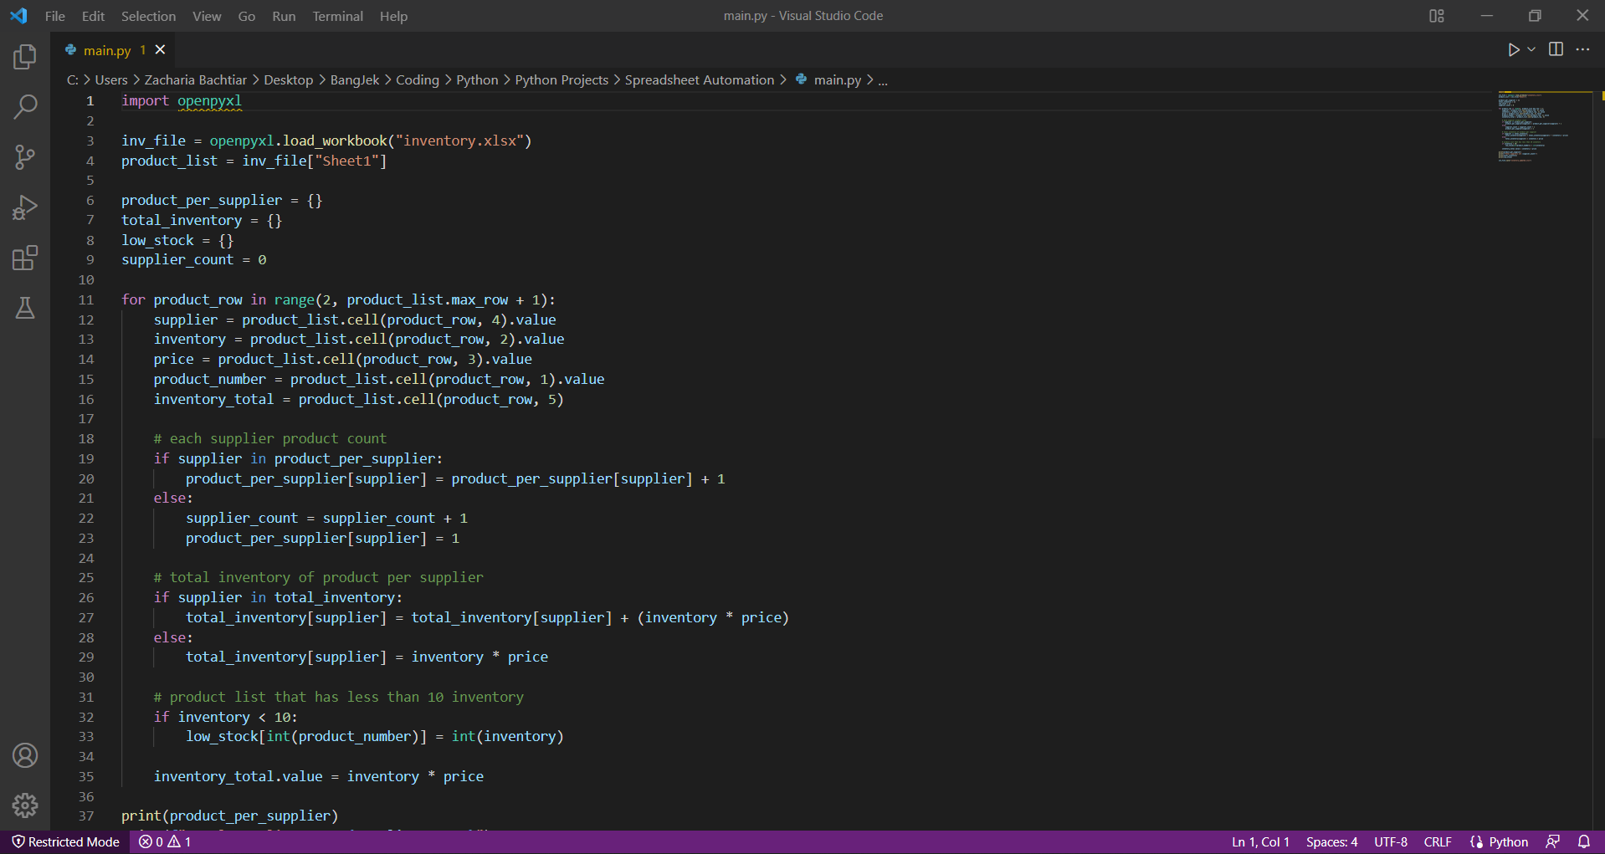The height and width of the screenshot is (854, 1605).
Task: Open the Help menu
Action: [393, 16]
